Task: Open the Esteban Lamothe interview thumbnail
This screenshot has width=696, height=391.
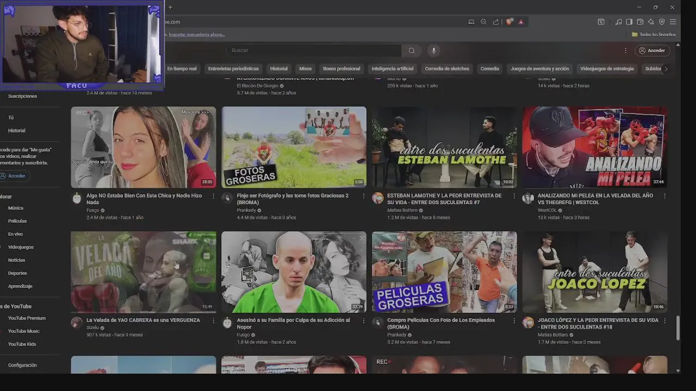Action: pos(444,147)
